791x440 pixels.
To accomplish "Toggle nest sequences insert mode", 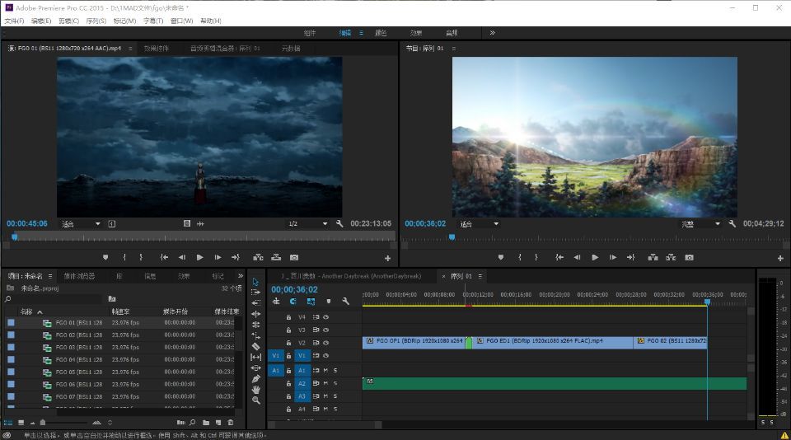I will click(276, 302).
